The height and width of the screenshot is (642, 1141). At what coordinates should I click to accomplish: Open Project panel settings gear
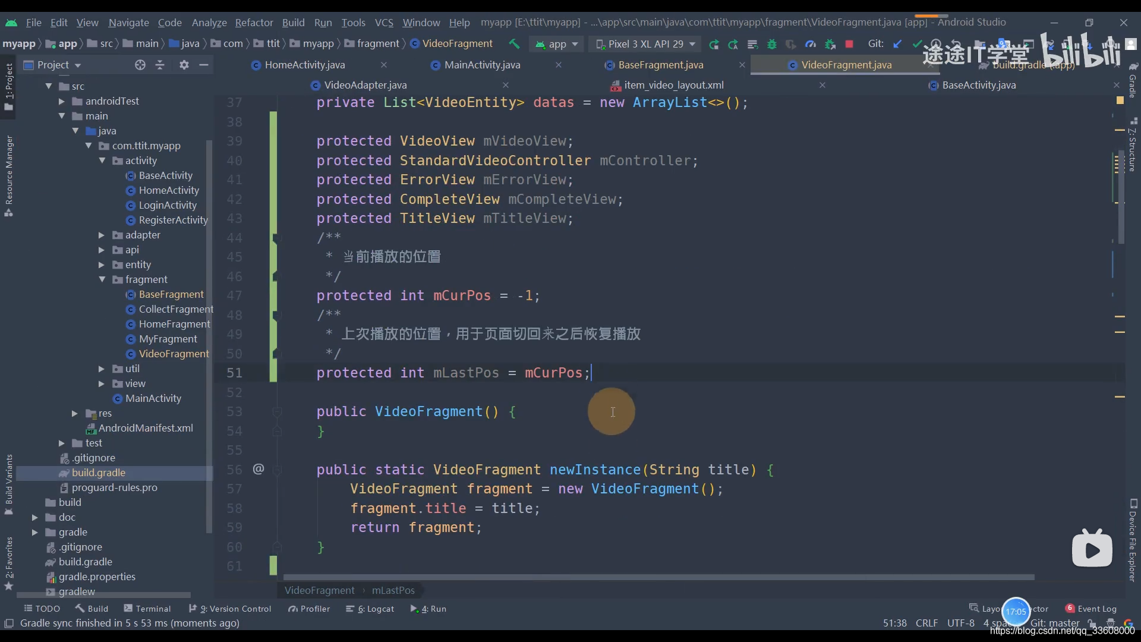pyautogui.click(x=184, y=65)
